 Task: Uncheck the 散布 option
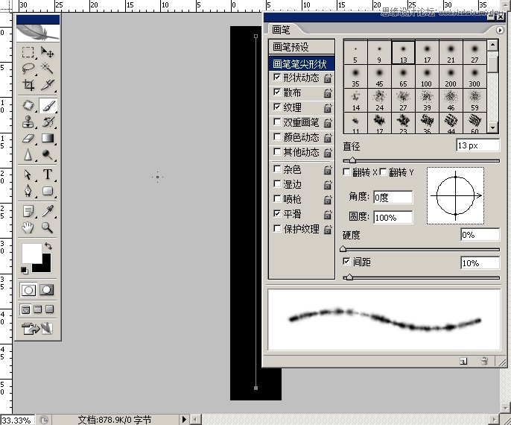click(278, 92)
